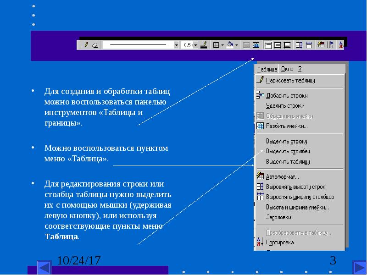Click the Split Cells toolbar icon

256,45
